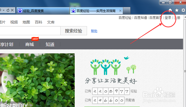
Task: Click the 2208977 experience counter
Action: click(111, 91)
